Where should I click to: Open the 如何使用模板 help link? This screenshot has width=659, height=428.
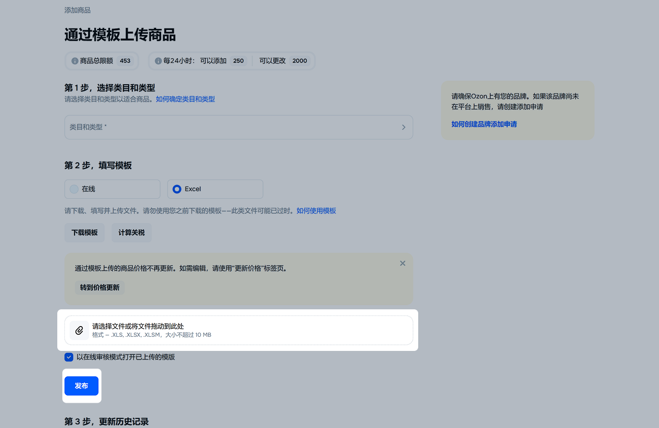pyautogui.click(x=316, y=211)
